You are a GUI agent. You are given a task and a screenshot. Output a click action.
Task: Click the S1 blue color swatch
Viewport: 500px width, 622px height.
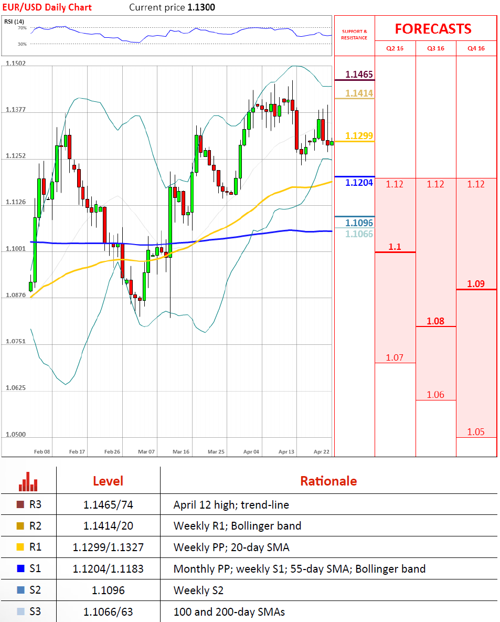click(20, 568)
